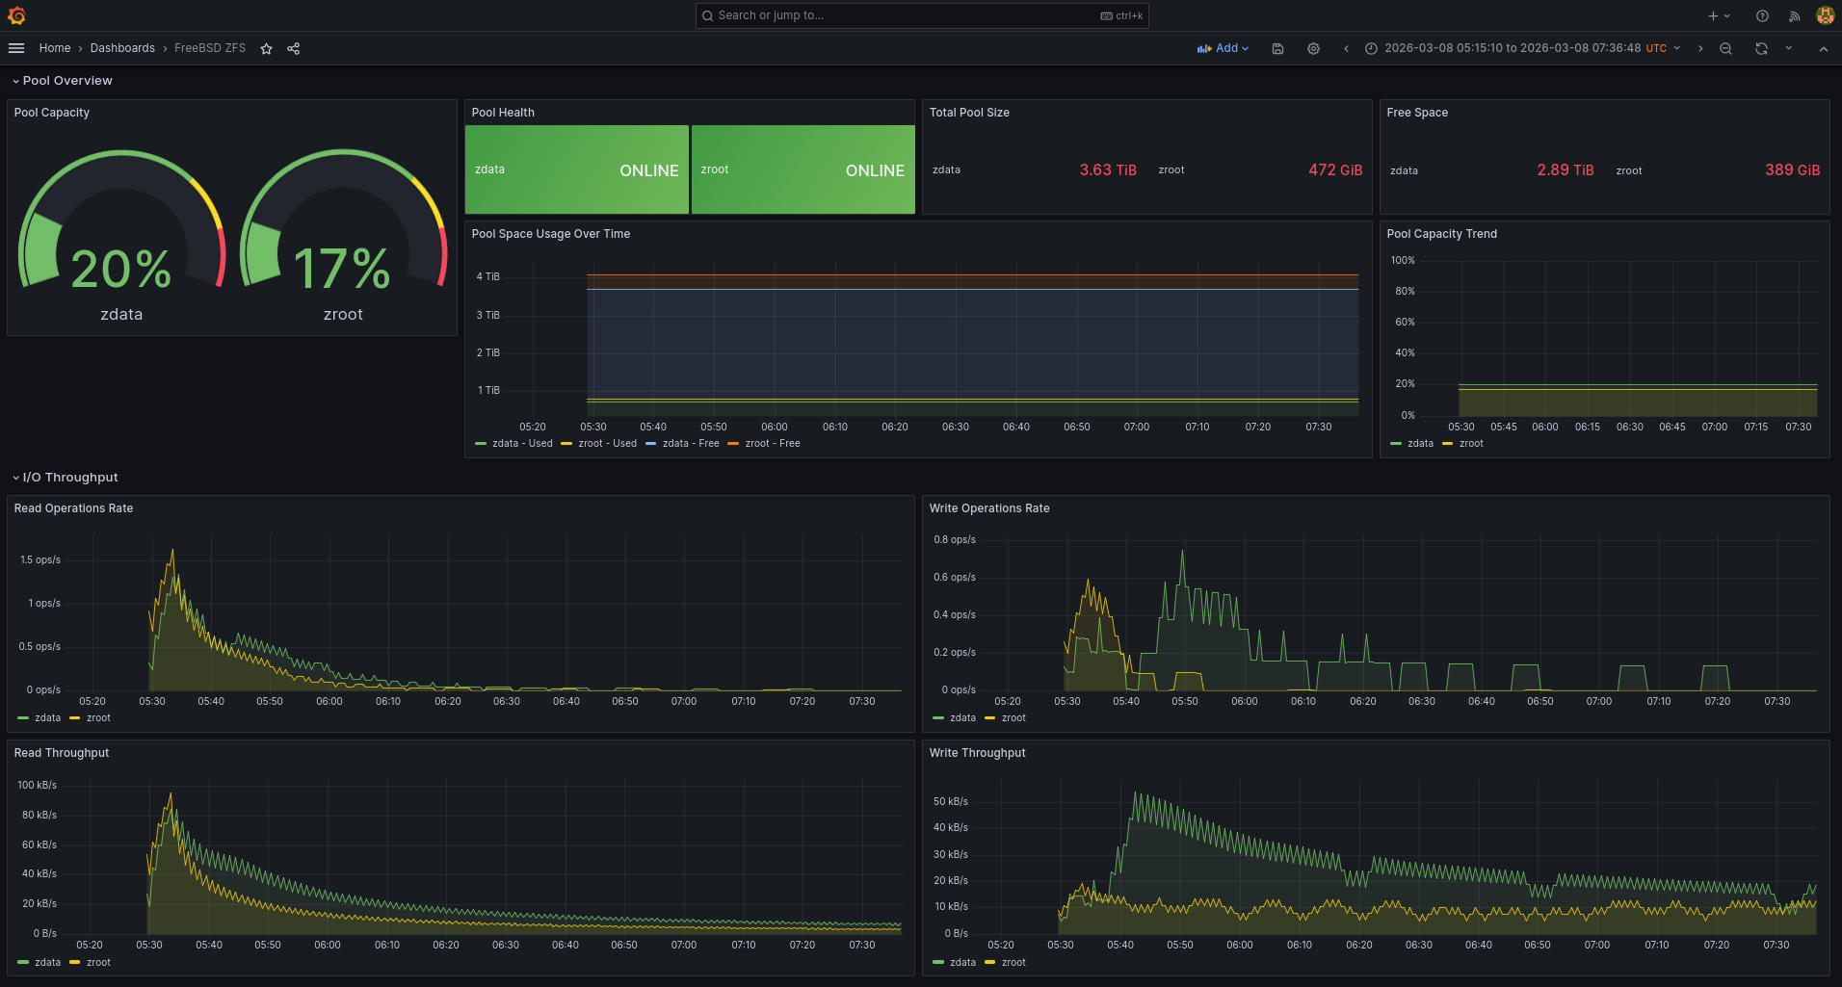The width and height of the screenshot is (1842, 987).
Task: Open the news feed icon
Action: (1794, 15)
